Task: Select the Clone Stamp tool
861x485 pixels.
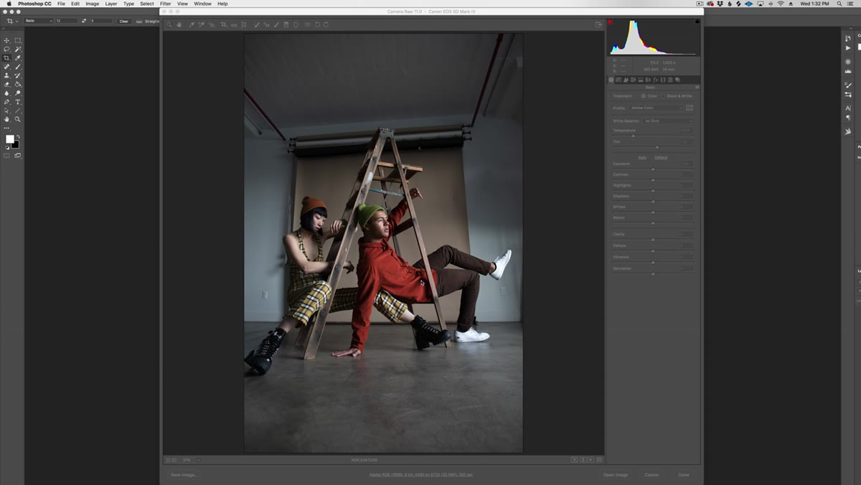Action: pos(7,75)
